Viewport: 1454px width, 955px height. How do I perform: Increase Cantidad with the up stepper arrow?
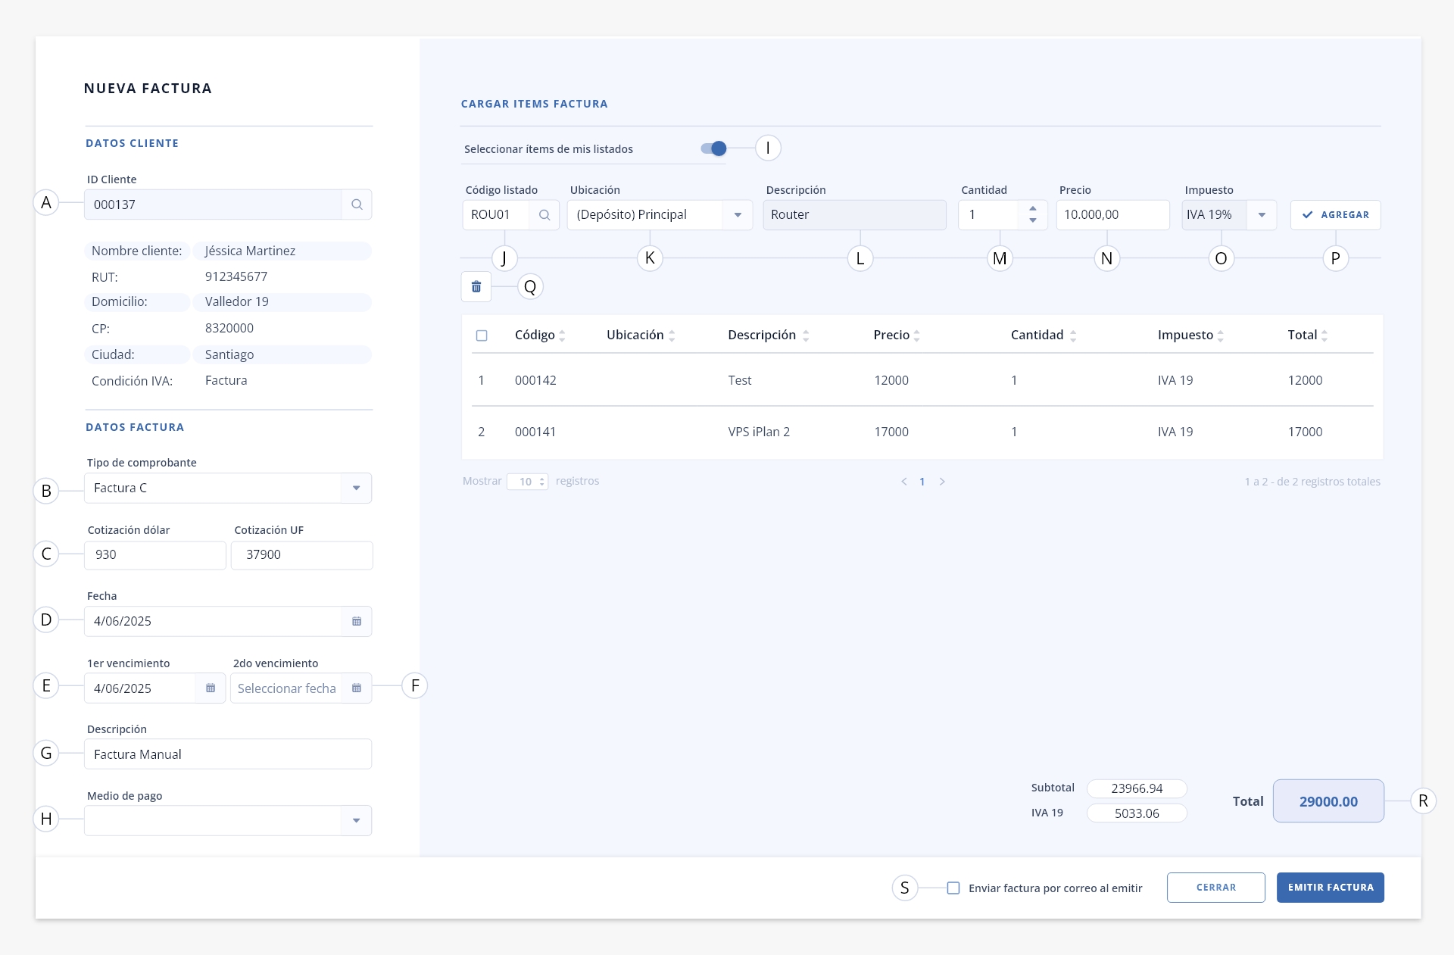tap(1032, 208)
